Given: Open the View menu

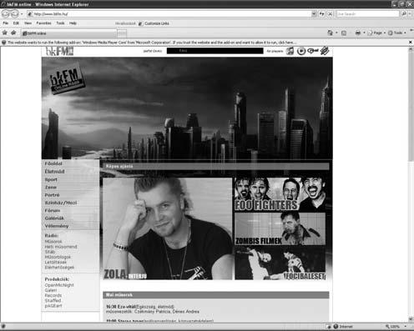Looking at the screenshot, I should [x=28, y=23].
